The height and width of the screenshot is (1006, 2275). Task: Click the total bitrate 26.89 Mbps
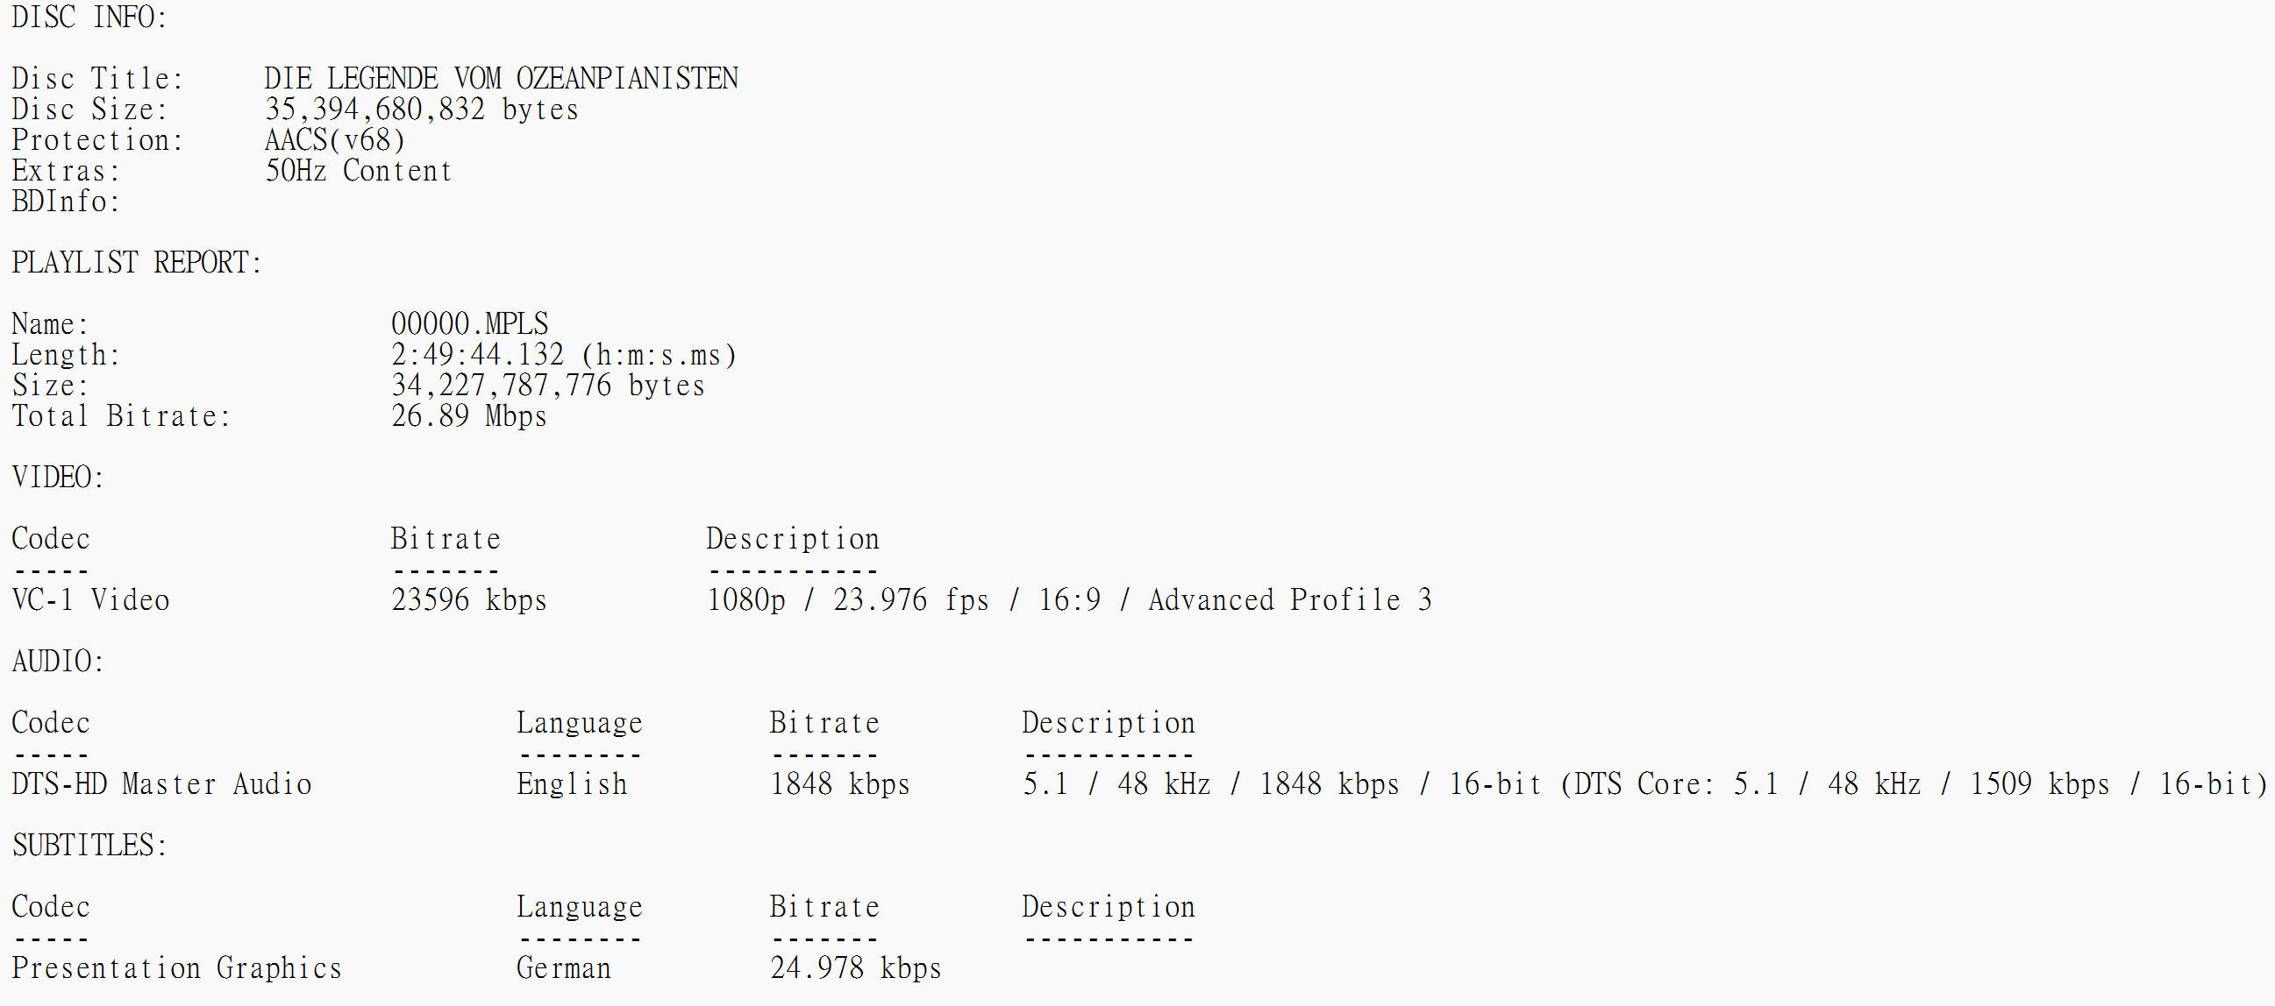pyautogui.click(x=469, y=415)
